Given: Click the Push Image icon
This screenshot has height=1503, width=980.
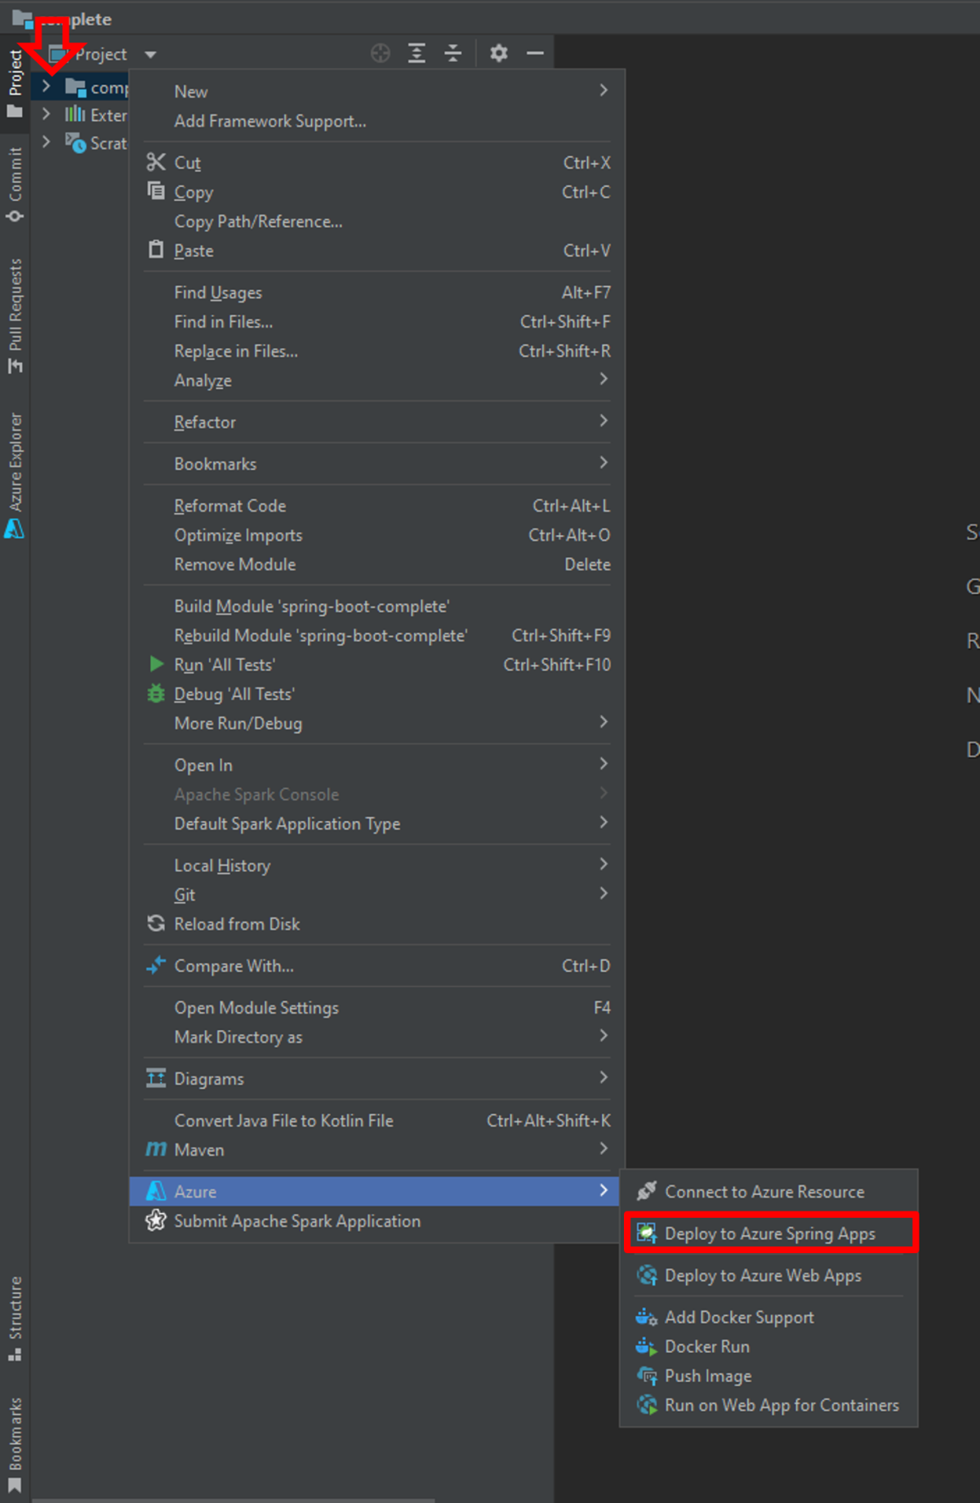Looking at the screenshot, I should 647,1376.
